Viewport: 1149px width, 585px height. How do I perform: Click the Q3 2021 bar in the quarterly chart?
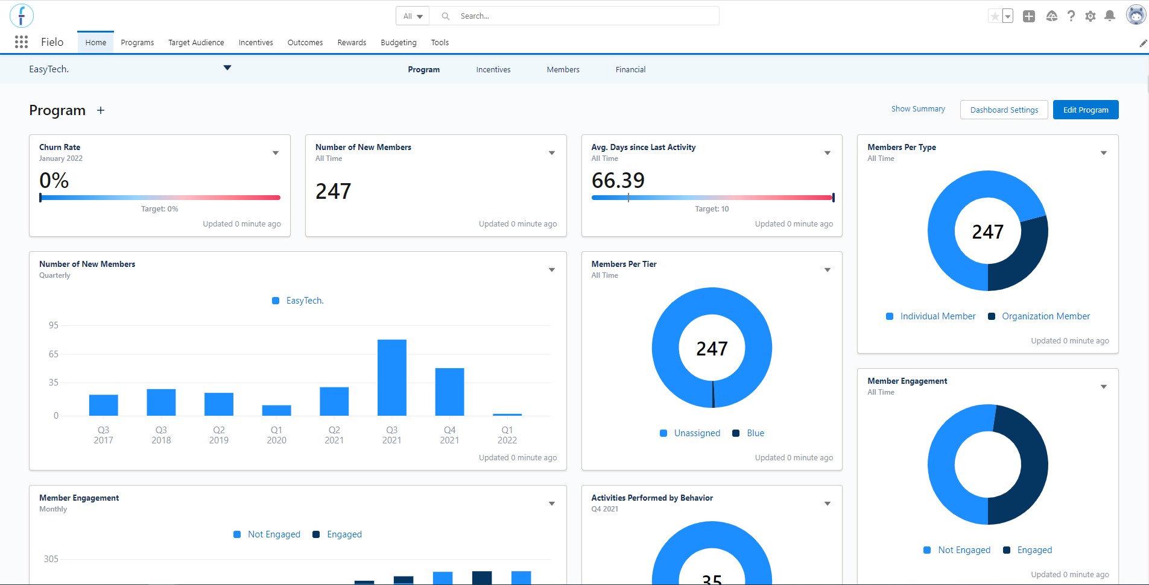392,378
